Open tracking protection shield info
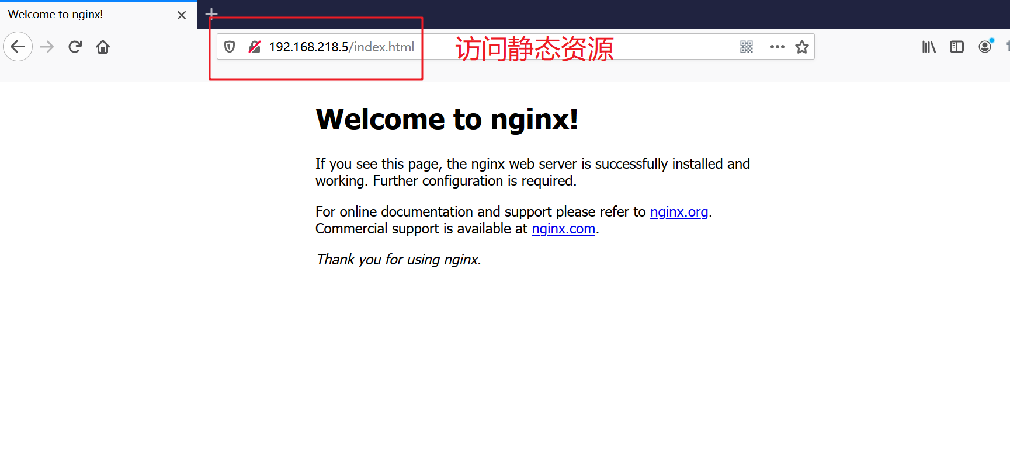The height and width of the screenshot is (450, 1010). click(230, 47)
